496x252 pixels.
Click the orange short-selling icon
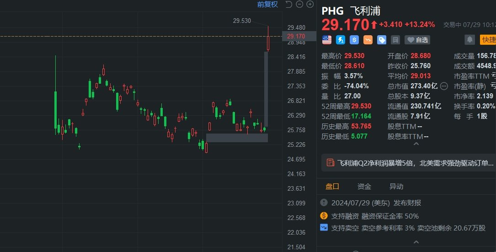pyautogui.click(x=368, y=40)
